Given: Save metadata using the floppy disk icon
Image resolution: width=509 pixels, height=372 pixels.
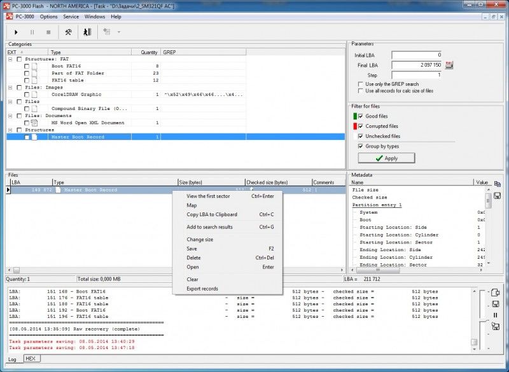Looking at the screenshot, I should (x=497, y=196).
